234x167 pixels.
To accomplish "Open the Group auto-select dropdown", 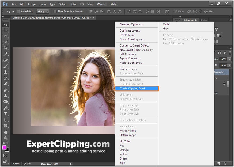I will point(43,12).
